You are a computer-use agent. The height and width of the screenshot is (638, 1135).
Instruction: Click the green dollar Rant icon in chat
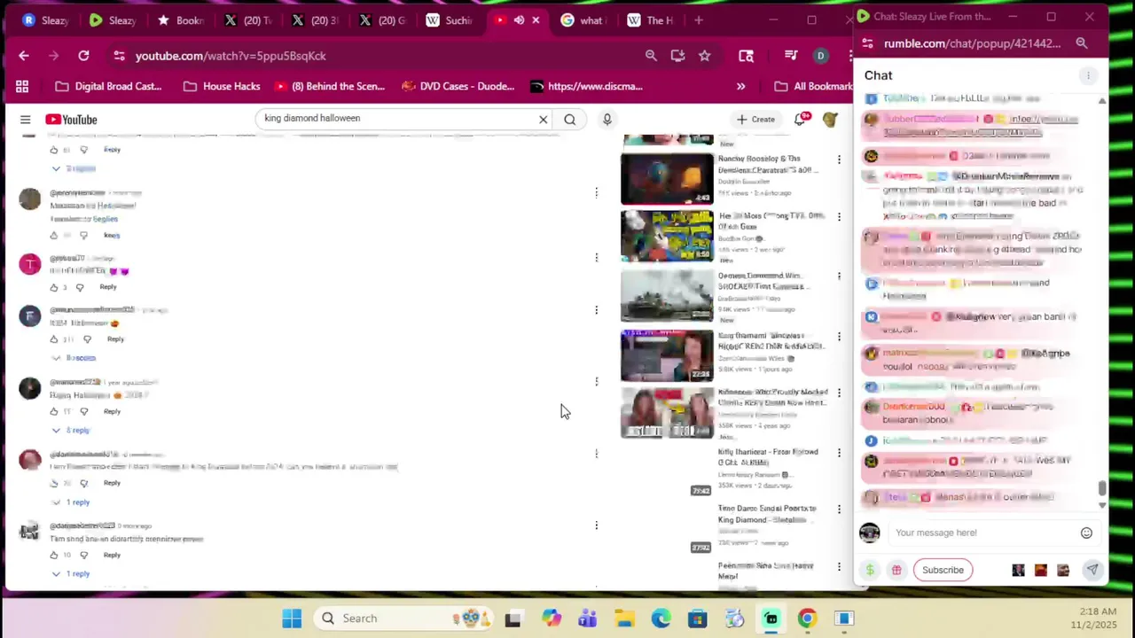pos(870,570)
